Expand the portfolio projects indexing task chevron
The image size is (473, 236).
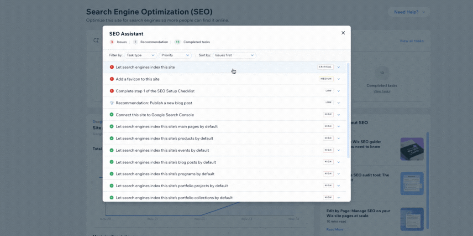pos(338,186)
